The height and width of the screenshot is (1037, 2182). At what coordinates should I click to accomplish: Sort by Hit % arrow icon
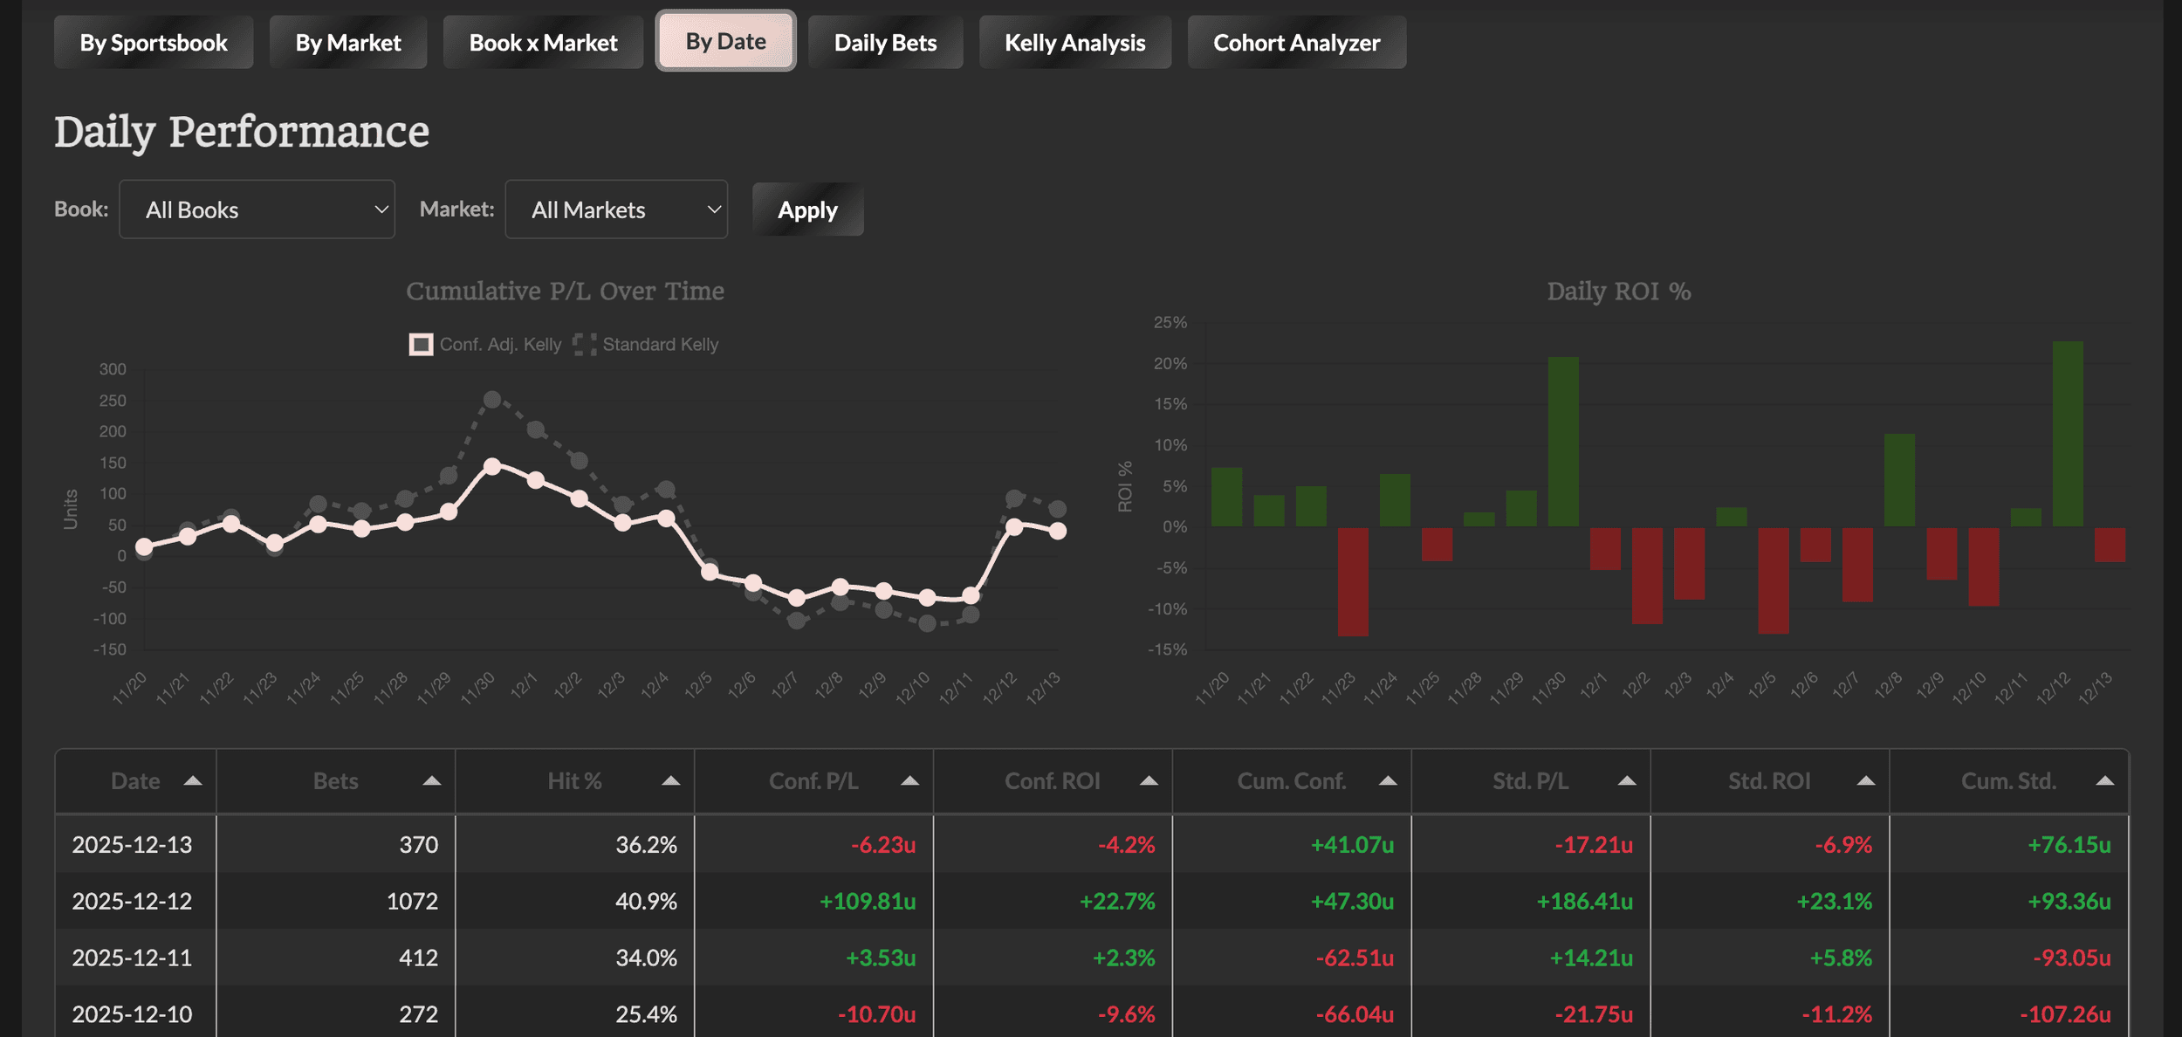(670, 781)
